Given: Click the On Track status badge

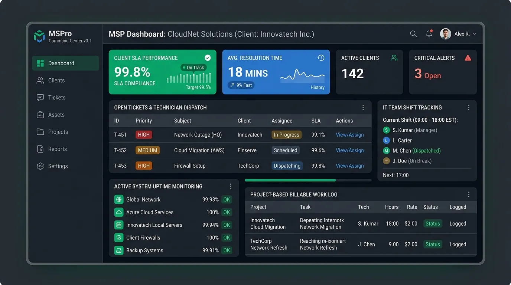Looking at the screenshot, I should coord(193,68).
